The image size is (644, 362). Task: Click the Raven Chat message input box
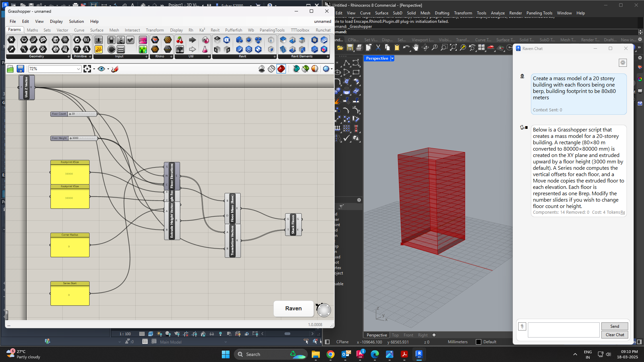[x=563, y=330]
